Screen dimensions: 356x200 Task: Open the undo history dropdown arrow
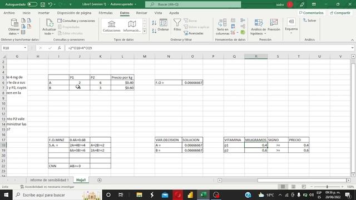[x=55, y=4]
